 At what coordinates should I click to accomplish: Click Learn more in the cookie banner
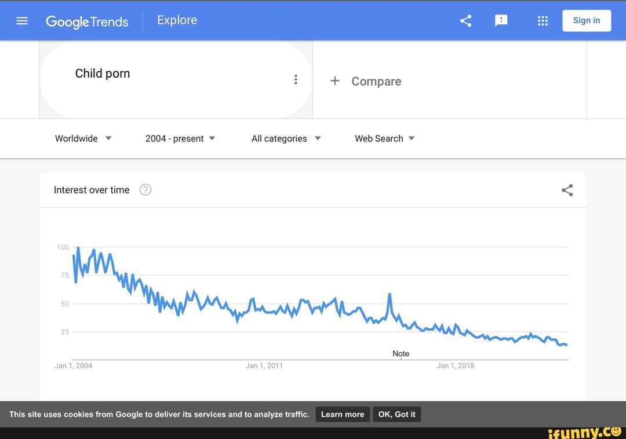coord(343,414)
